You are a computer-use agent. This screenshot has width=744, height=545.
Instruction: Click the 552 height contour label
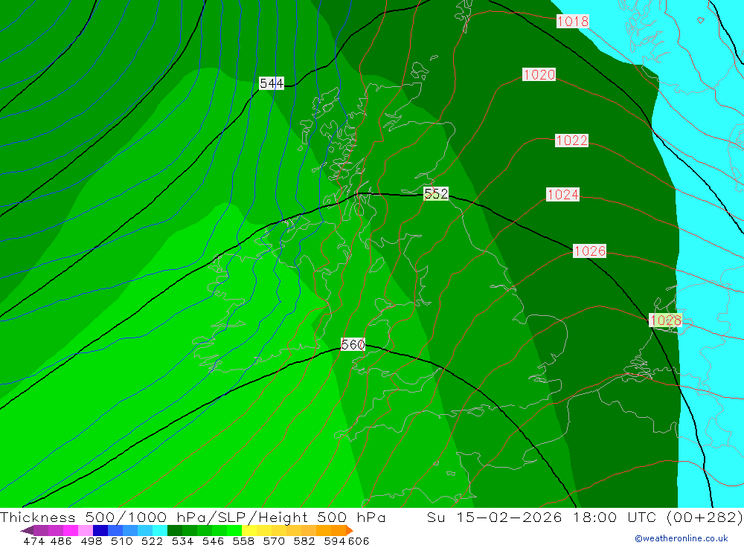point(436,193)
